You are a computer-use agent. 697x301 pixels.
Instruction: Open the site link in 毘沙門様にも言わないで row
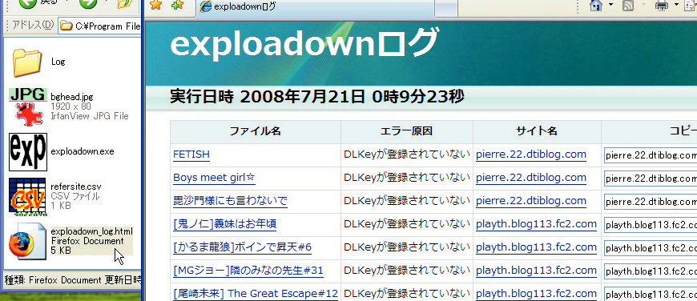(x=530, y=201)
